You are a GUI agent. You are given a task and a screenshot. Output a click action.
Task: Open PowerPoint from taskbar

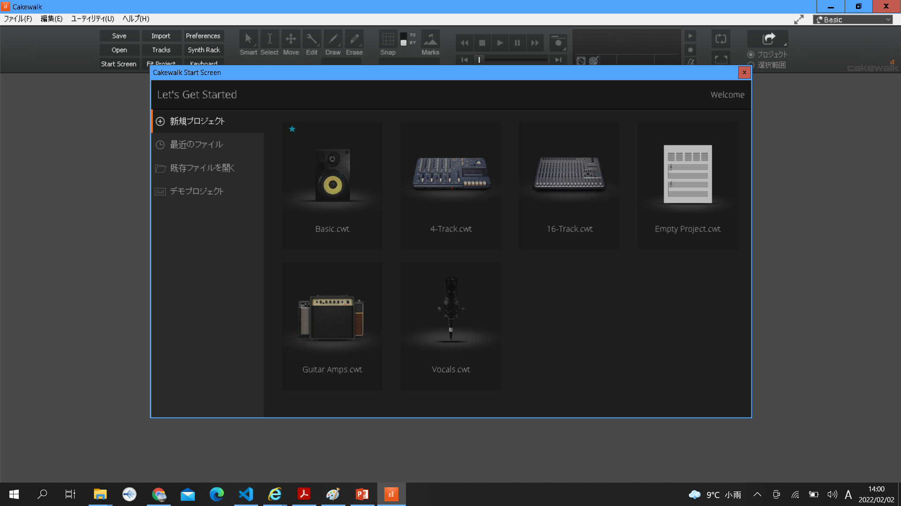click(x=362, y=494)
